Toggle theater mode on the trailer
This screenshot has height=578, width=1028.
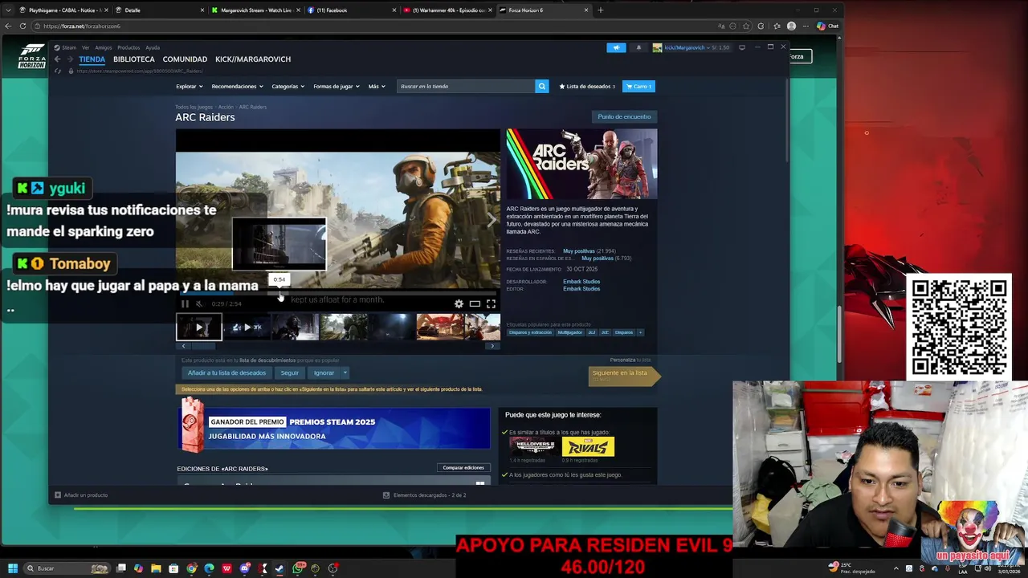point(475,304)
